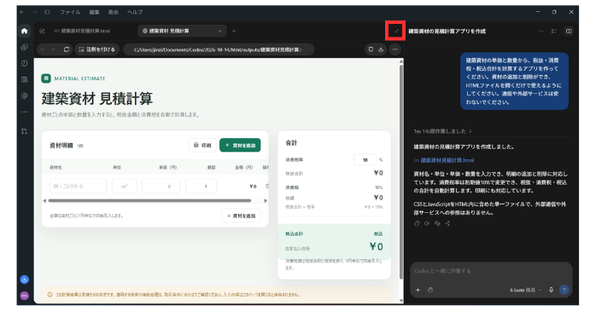This screenshot has height=311, width=596.
Task: Open the sidebar three-dots more icon
Action: click(24, 112)
